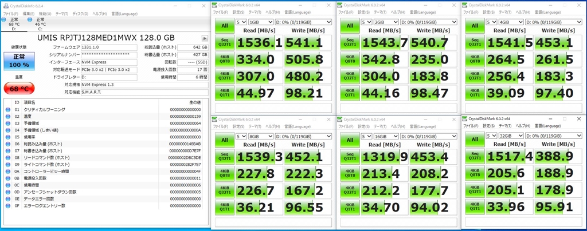The height and width of the screenshot is (231, 587).
Task: Click app icon of 1GiB CrystalDiskMark window
Action: pos(215,5)
